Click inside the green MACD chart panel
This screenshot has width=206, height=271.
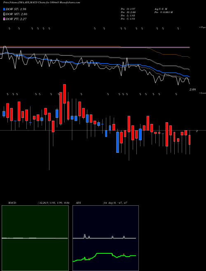[35, 238]
